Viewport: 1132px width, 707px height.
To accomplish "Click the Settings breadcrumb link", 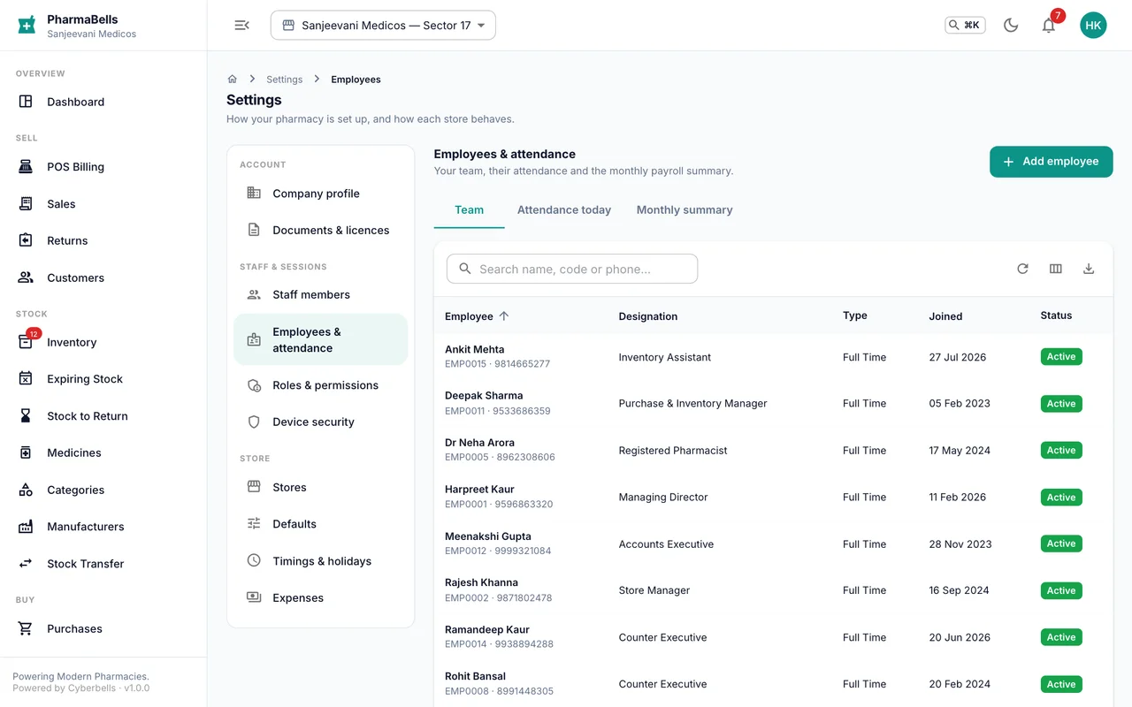I will (285, 80).
